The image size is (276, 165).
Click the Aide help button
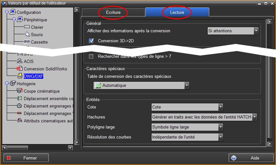(251, 158)
